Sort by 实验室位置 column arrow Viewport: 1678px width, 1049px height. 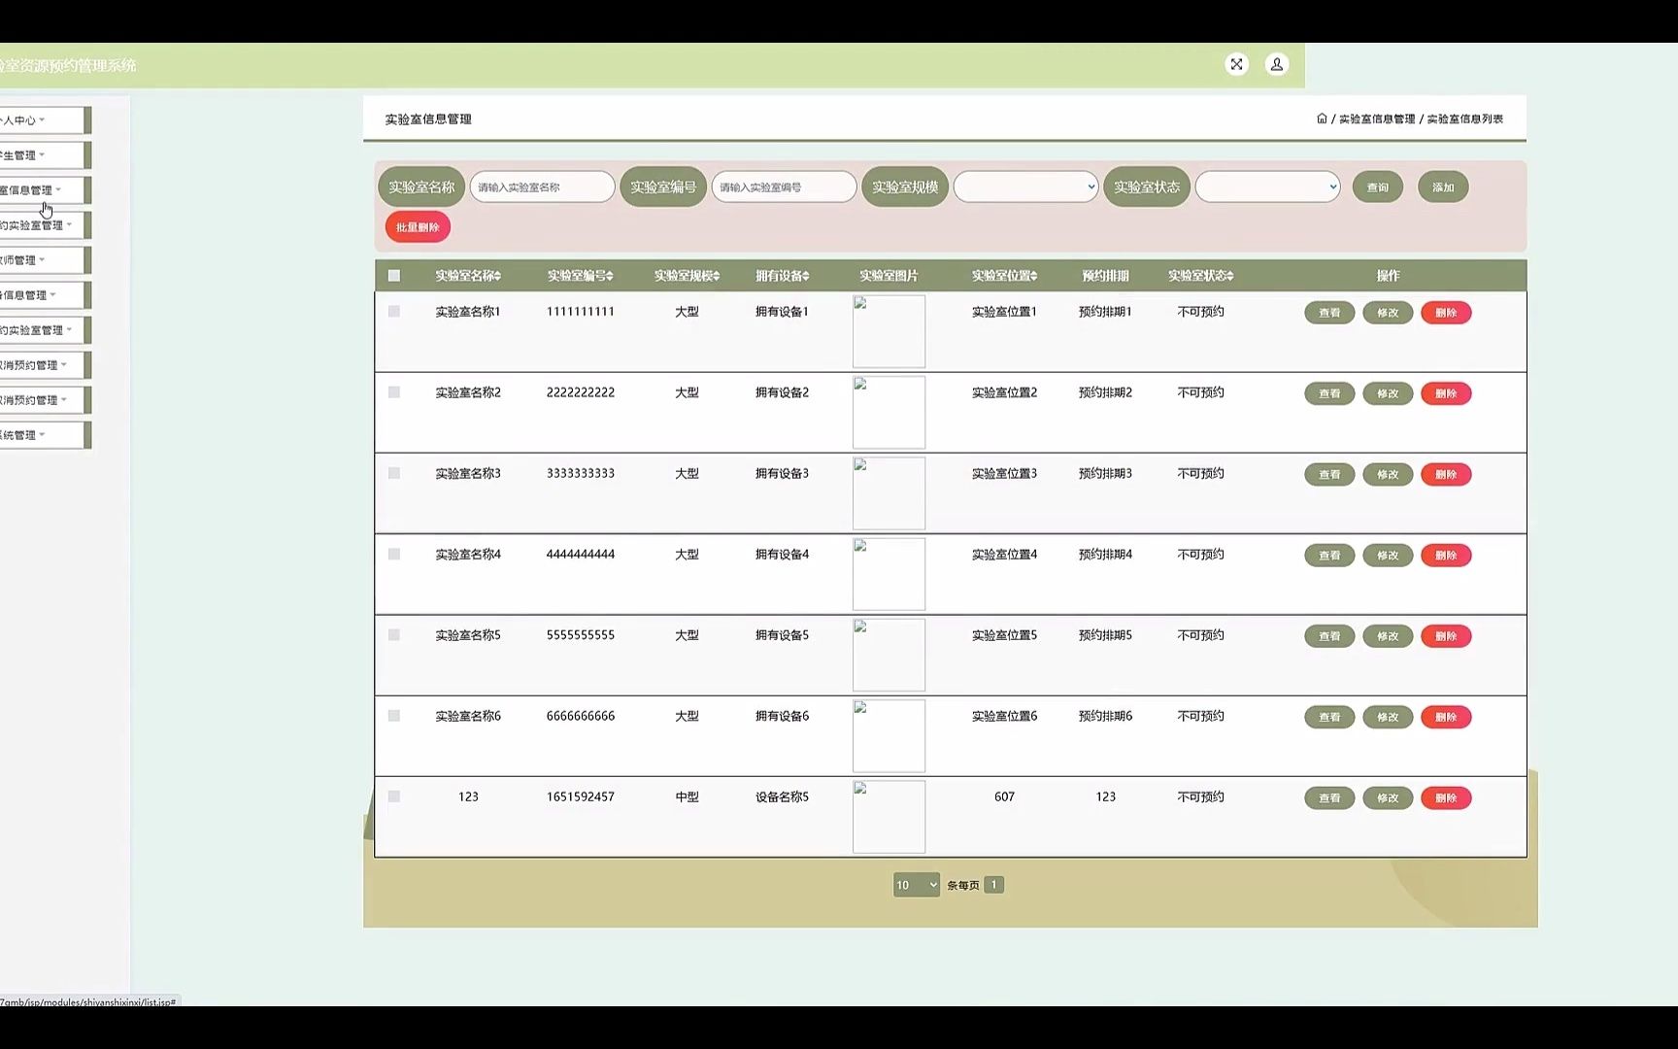1034,276
